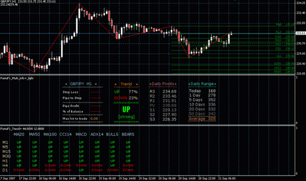The height and width of the screenshot is (181, 306).
Task: Click the ADX14 column header
Action: [x=97, y=134]
